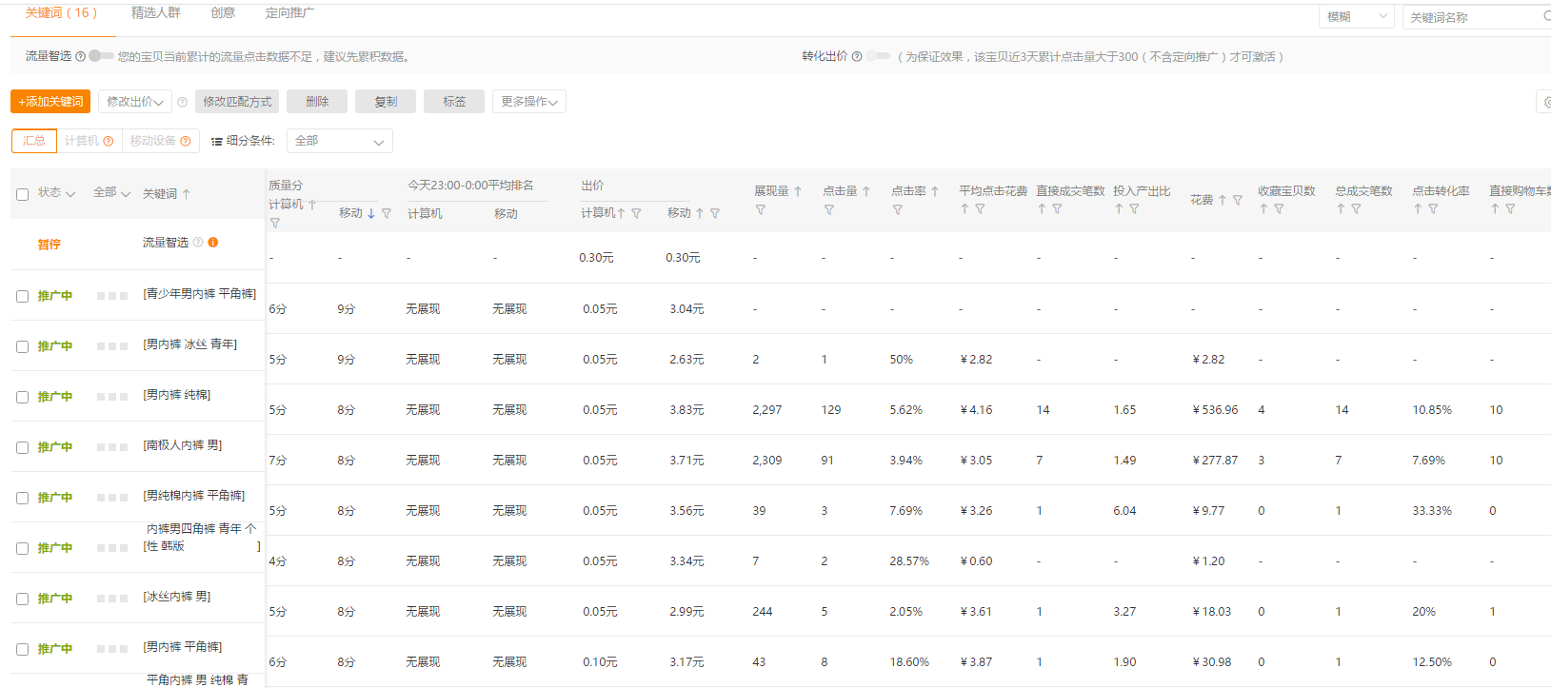Screen dimensions: 1551x688
Task: Select the 男内裤 平角裤 row checkbox
Action: (x=22, y=649)
